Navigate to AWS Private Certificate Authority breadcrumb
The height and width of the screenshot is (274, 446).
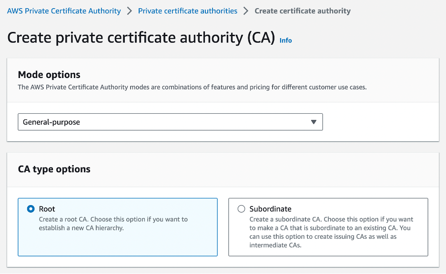(x=63, y=10)
